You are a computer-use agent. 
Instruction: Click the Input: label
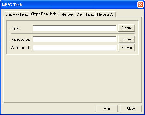coord(15,28)
